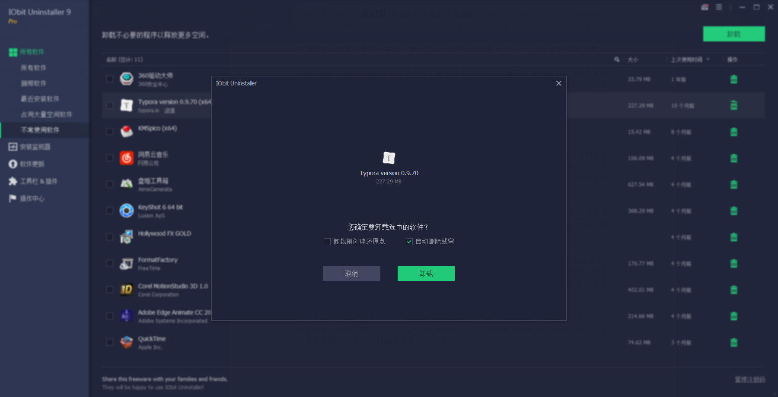Toggle the 上次使用时间 sort dropdown arrow
The width and height of the screenshot is (778, 397).
[708, 60]
